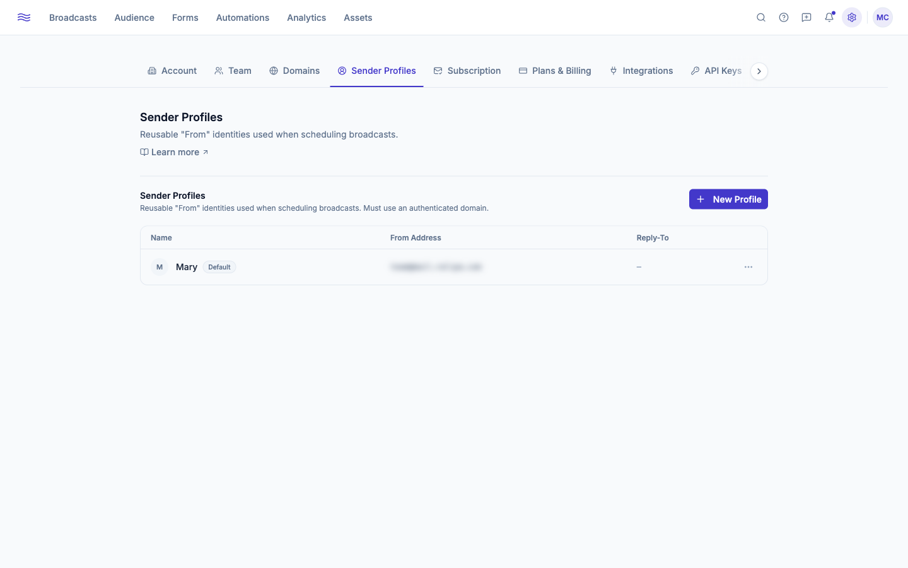The width and height of the screenshot is (908, 568).
Task: Go to Broadcasts in top navigation
Action: [x=73, y=18]
